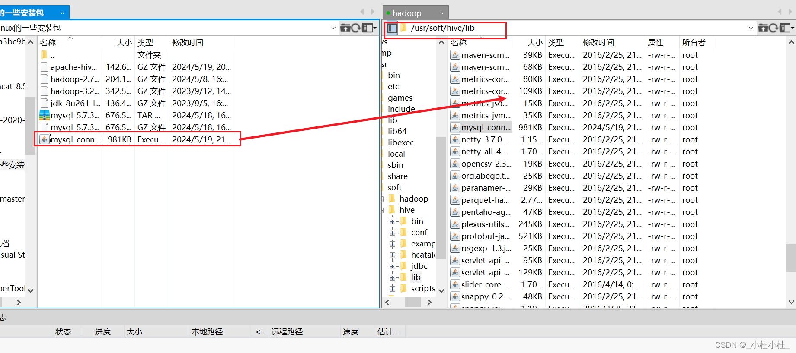Select the hadoop-2.7 GZ file icon
Image resolution: width=796 pixels, height=353 pixels.
(x=44, y=79)
